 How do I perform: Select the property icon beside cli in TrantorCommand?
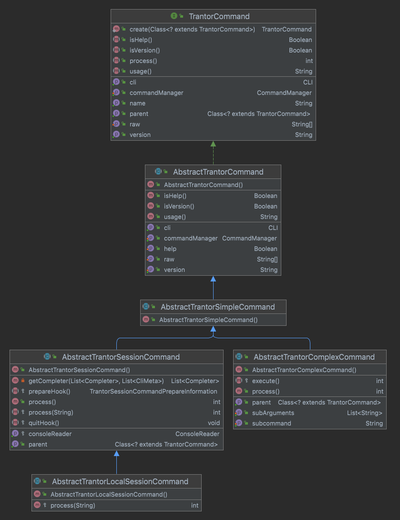tap(117, 82)
